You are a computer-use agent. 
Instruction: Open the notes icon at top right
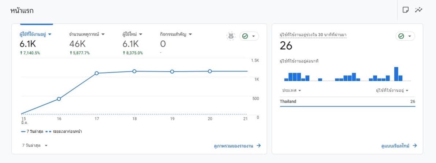pos(406,10)
